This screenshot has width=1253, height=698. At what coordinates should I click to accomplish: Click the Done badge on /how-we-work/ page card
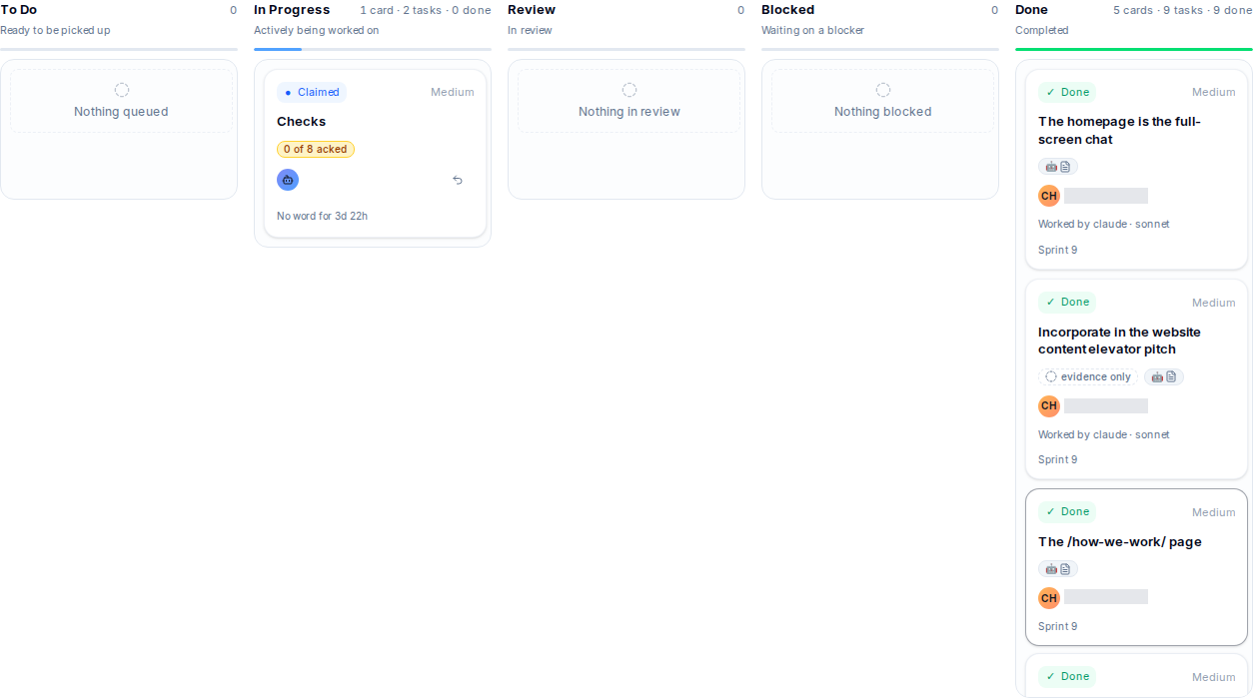1067,511
